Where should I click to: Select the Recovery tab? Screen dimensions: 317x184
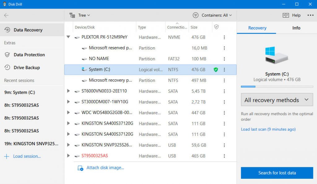256,28
